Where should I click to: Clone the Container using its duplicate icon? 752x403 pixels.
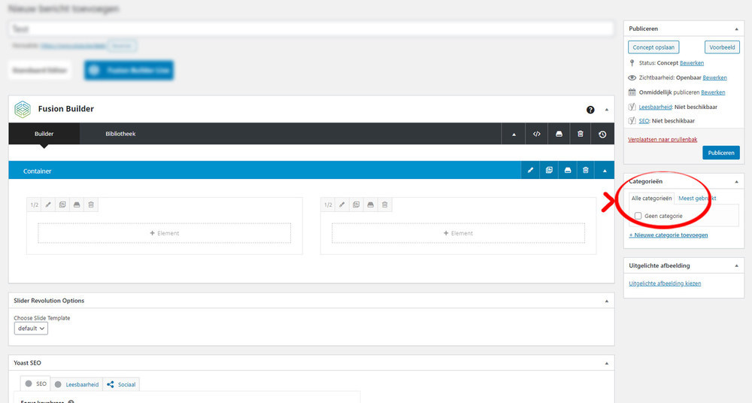pyautogui.click(x=549, y=171)
